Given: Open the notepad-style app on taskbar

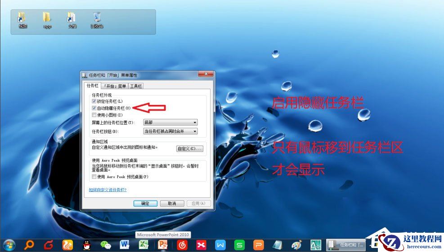Looking at the screenshot, I should (x=278, y=245).
